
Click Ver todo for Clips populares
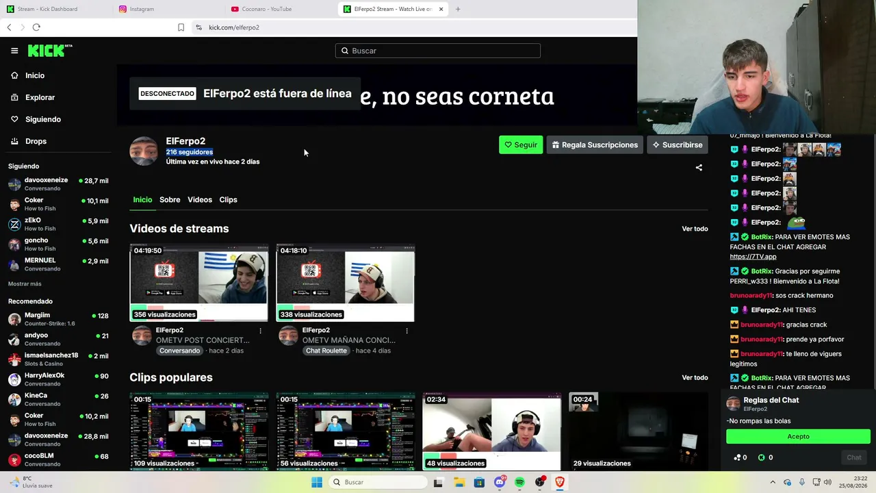pyautogui.click(x=695, y=377)
